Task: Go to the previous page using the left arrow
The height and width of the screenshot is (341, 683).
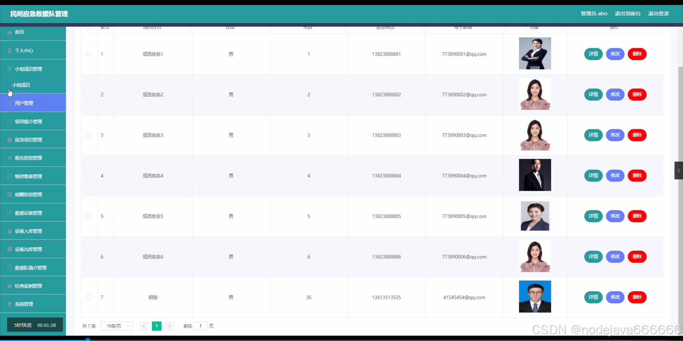Action: [x=144, y=326]
